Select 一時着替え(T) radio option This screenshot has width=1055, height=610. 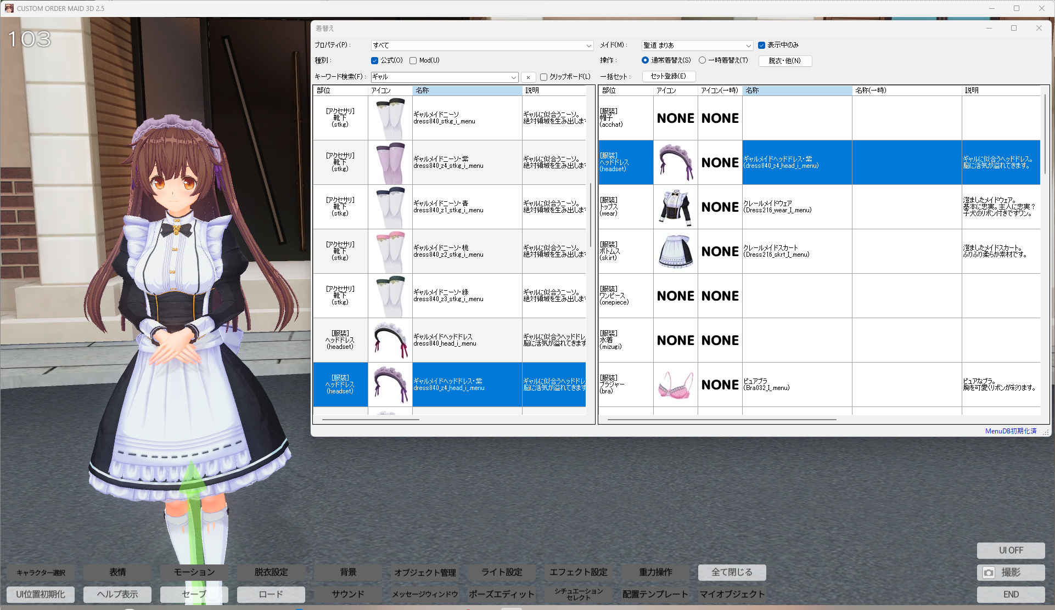702,60
